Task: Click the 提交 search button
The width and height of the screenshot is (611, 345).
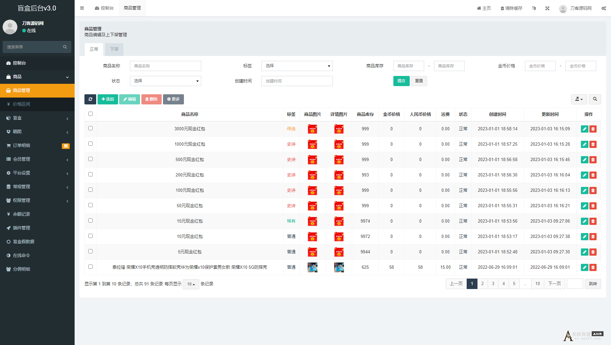Action: point(401,81)
